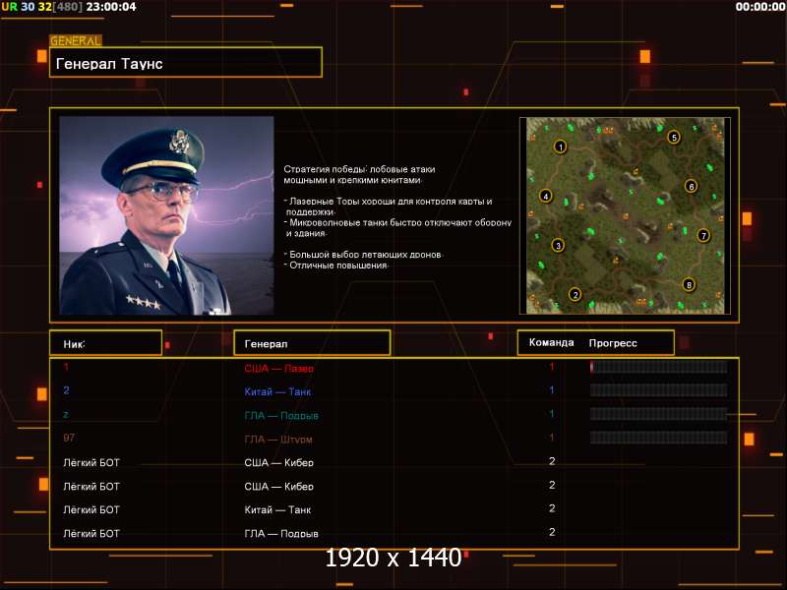
Task: Click the first 'Лёгкий БОТ' player name
Action: [91, 462]
